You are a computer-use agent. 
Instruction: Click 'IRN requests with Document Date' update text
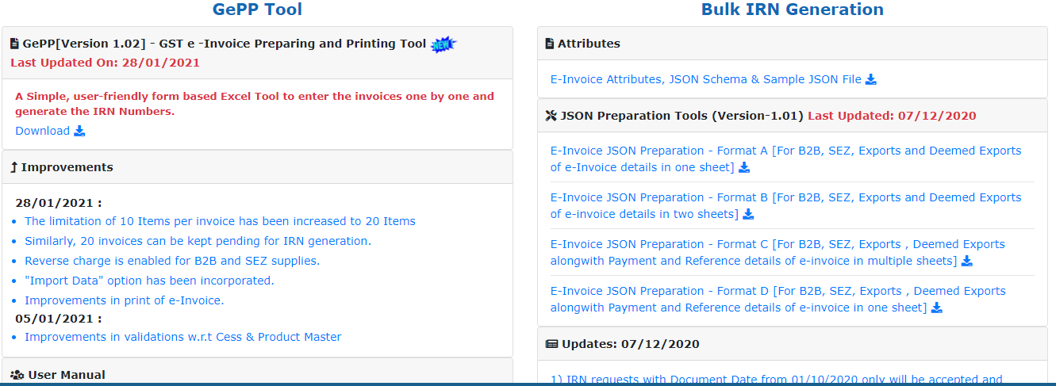coord(777,380)
